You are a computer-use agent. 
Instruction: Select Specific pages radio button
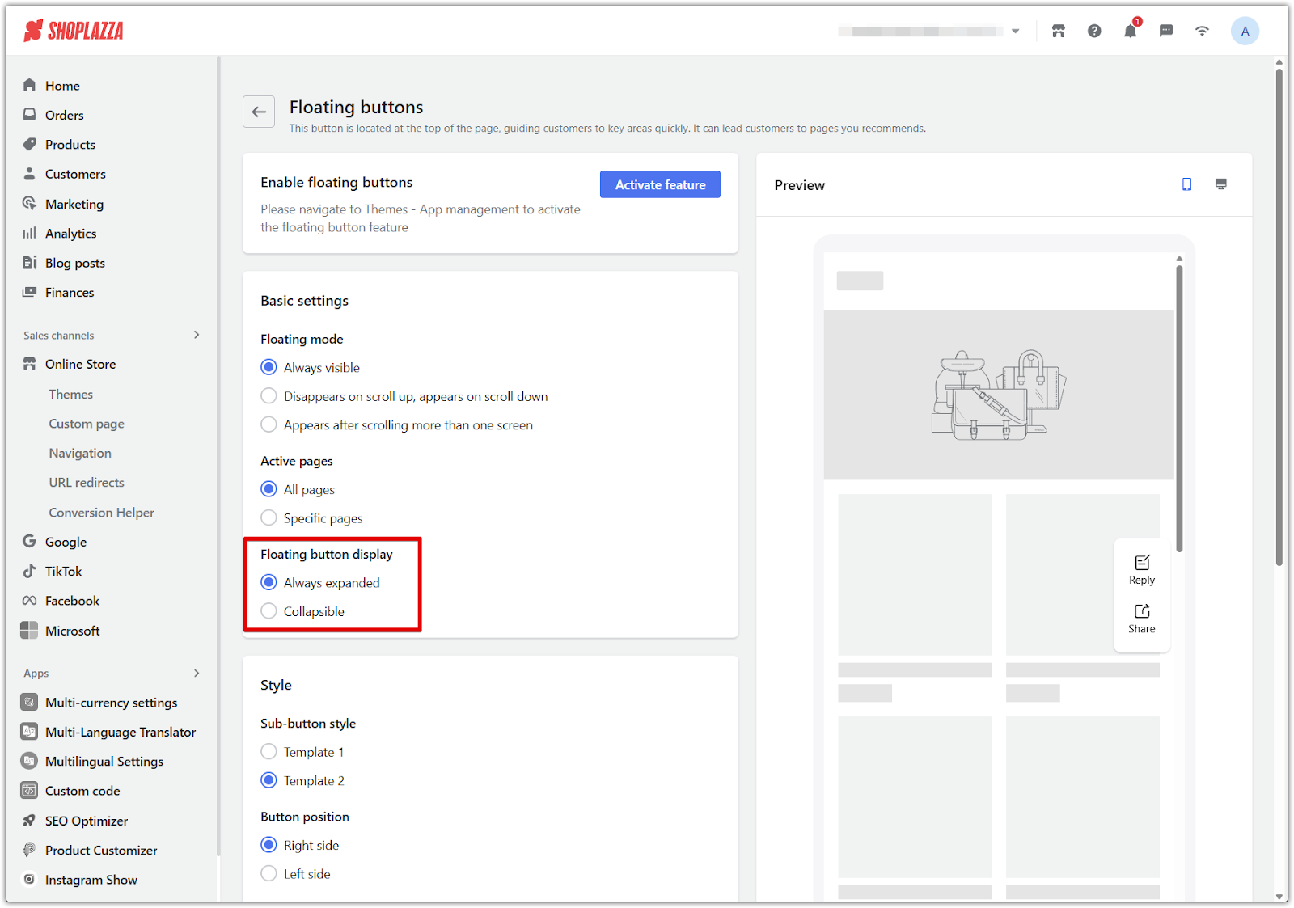click(269, 518)
